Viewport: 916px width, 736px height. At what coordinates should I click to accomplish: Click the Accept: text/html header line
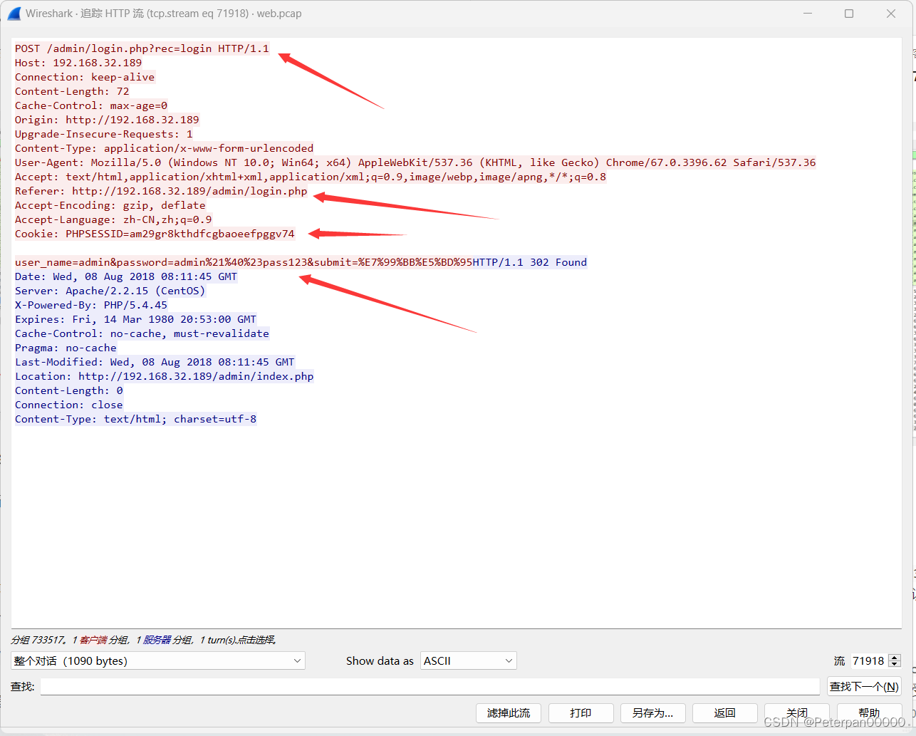pyautogui.click(x=311, y=177)
